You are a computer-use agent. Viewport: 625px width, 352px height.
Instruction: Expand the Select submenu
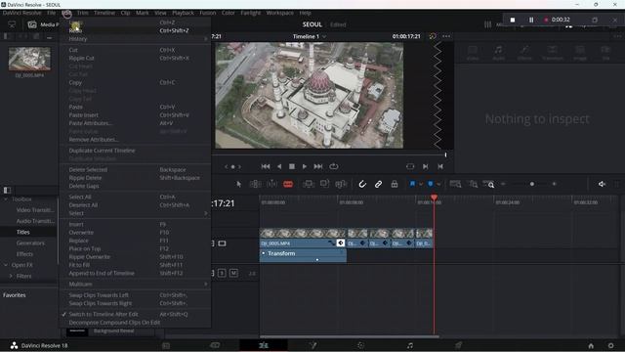(x=136, y=213)
